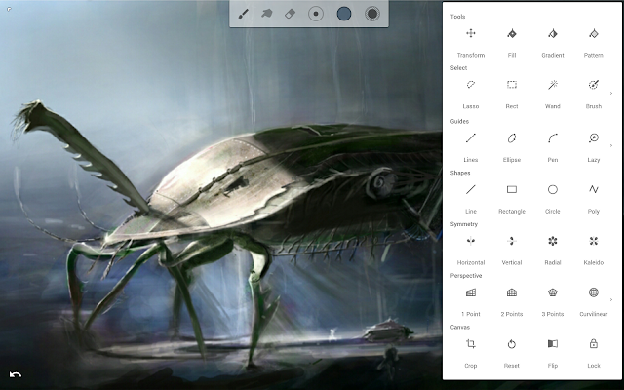
Task: Draw with the Rectangle shape
Action: [x=512, y=189]
